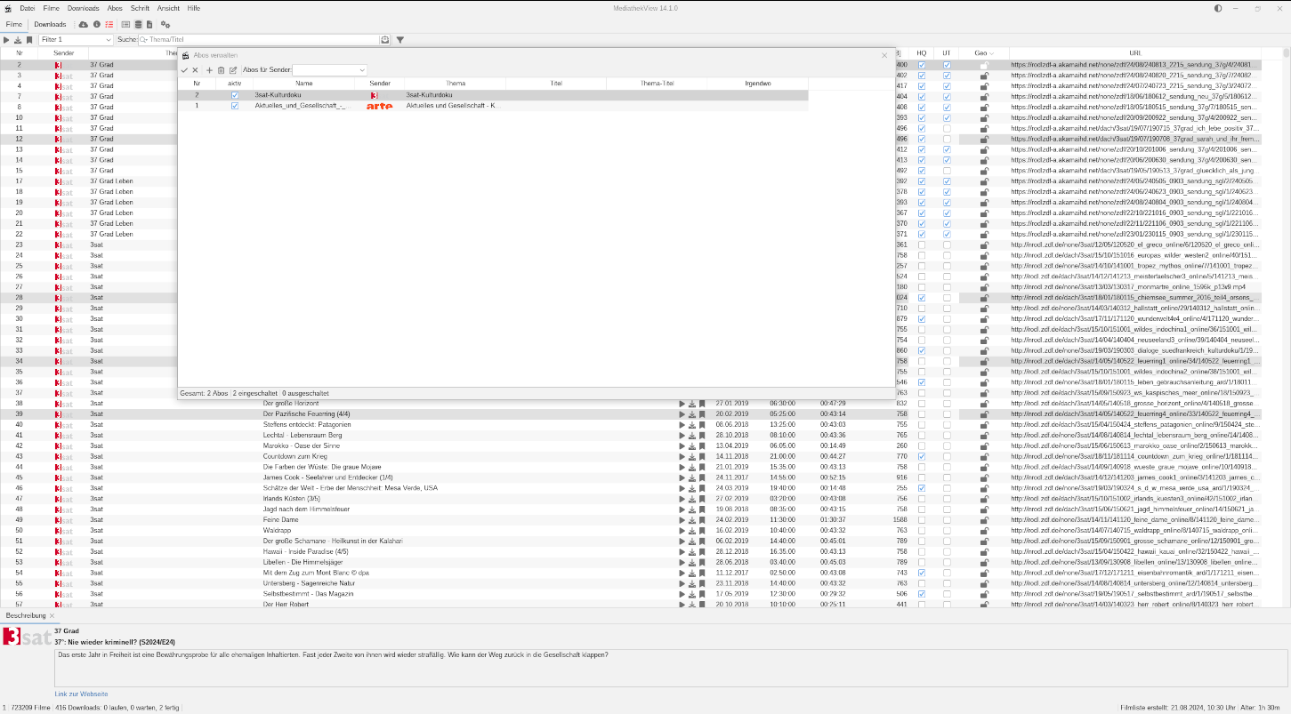The width and height of the screenshot is (1291, 714).
Task: Open the Datei menu
Action: tap(27, 8)
